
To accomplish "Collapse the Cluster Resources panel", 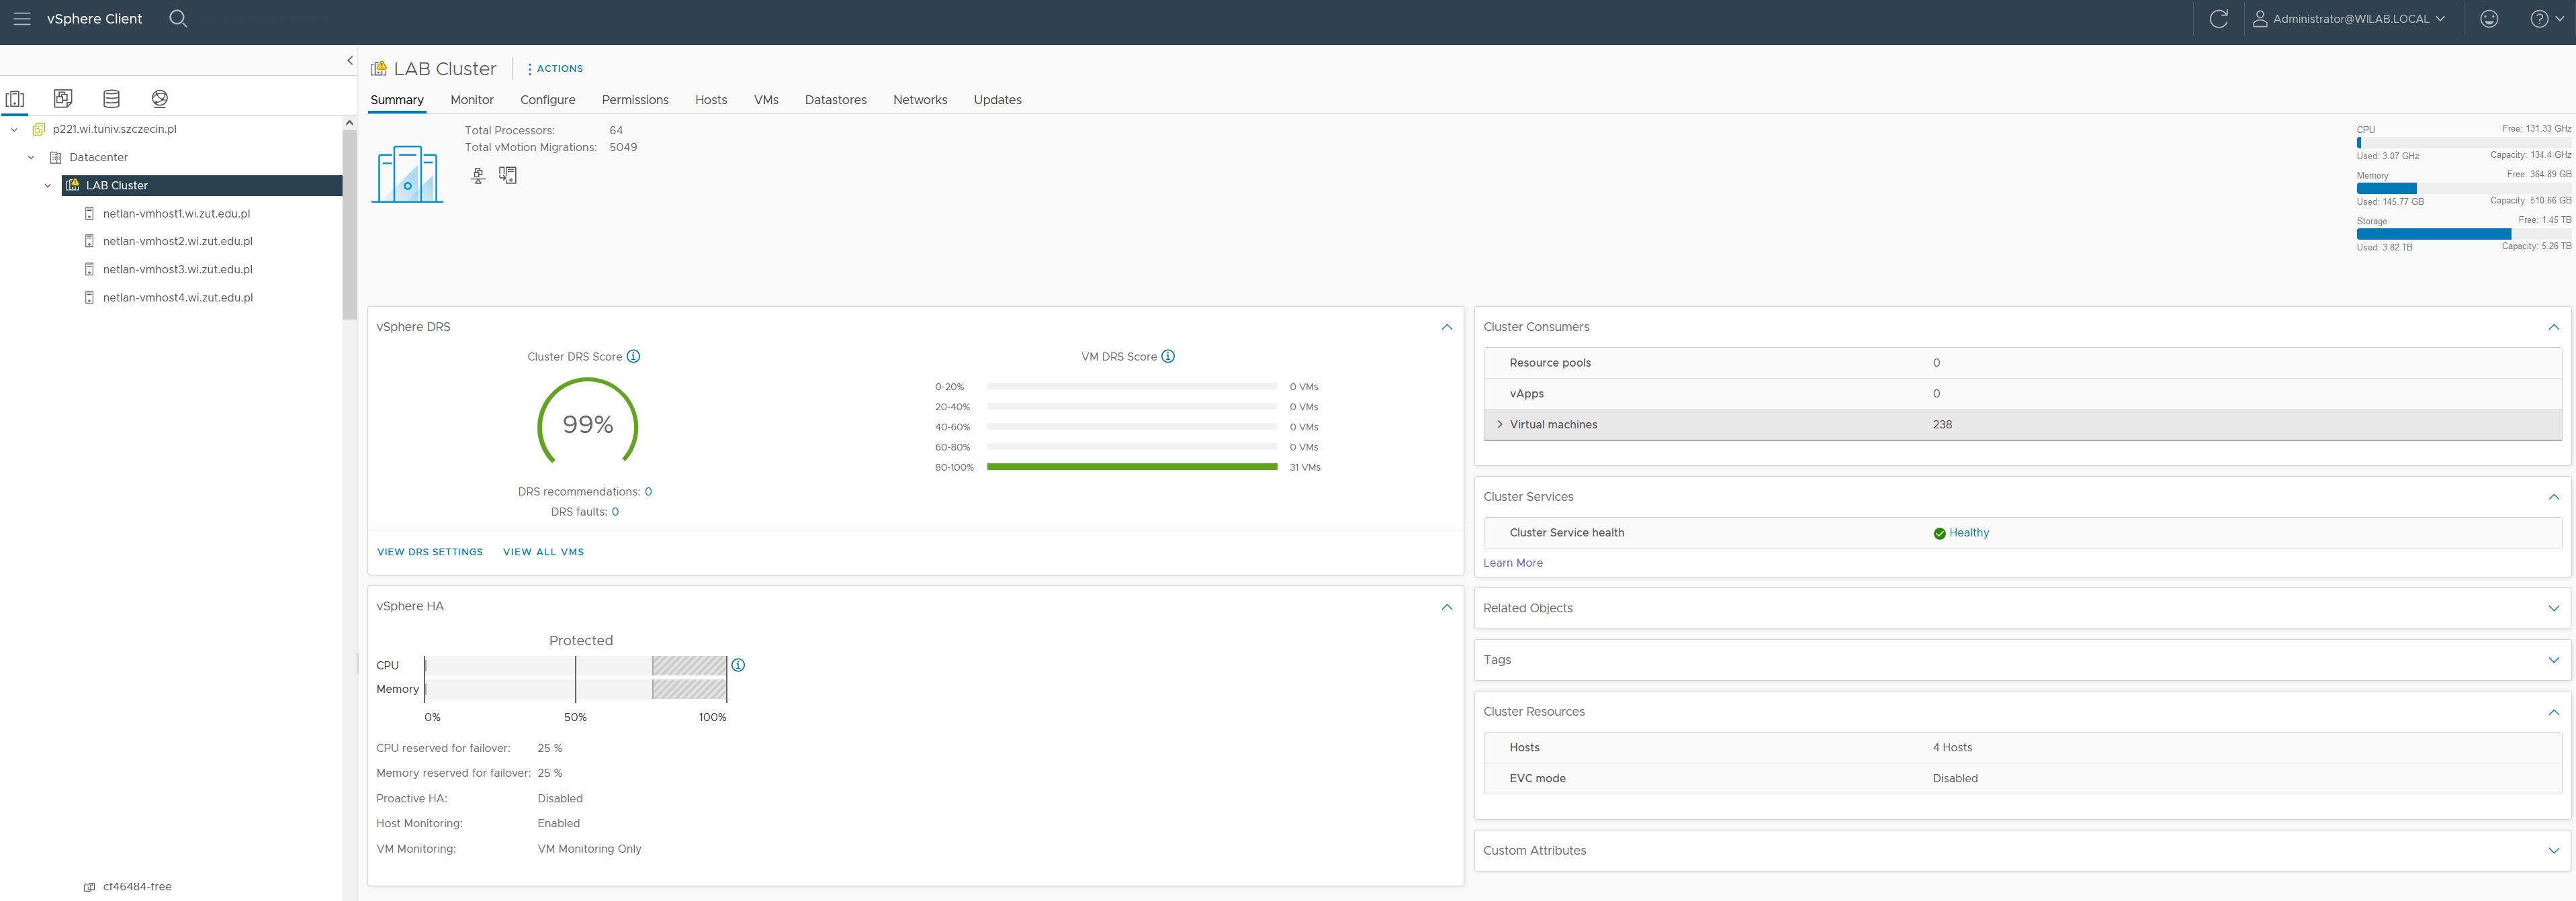I will click(2553, 712).
